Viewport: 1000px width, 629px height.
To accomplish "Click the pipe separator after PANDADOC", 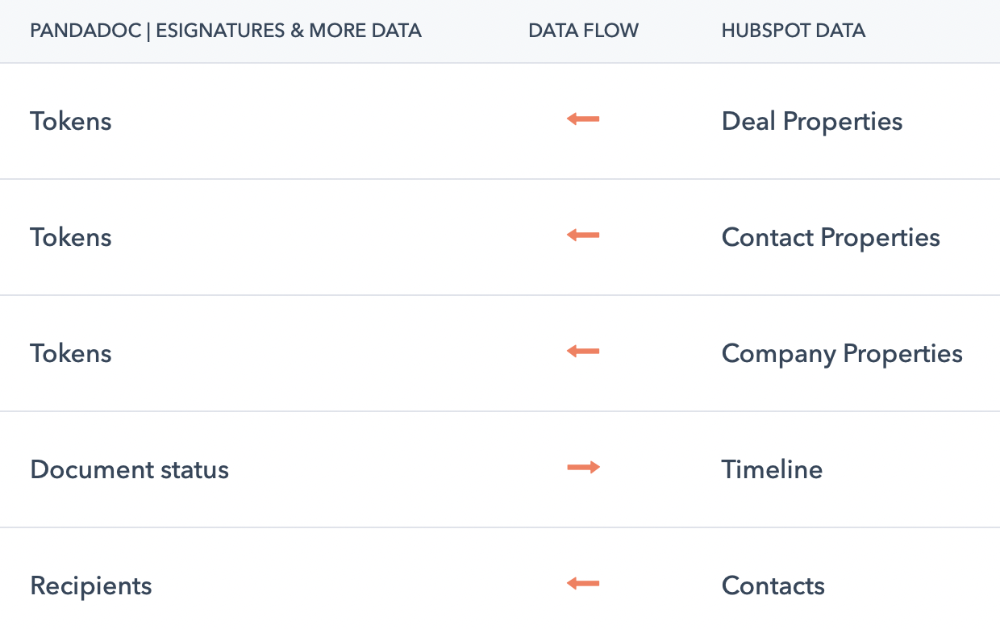I will click(149, 31).
